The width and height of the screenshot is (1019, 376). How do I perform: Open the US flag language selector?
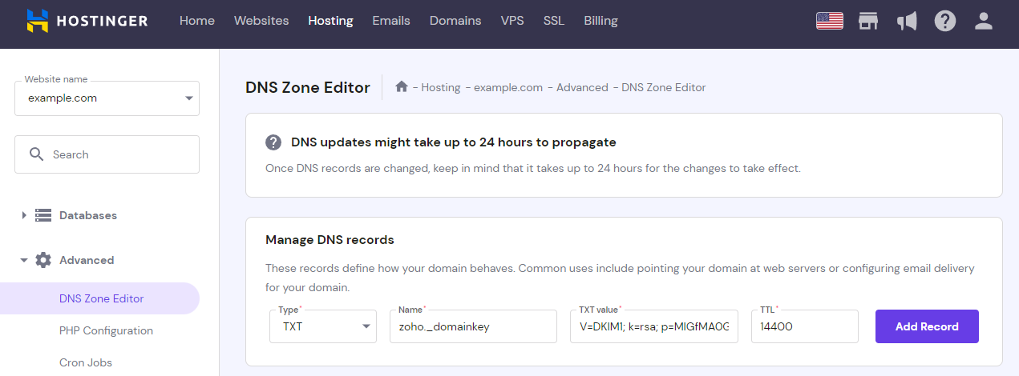coord(829,21)
